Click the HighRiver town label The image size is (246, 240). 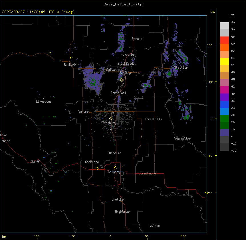(123, 212)
